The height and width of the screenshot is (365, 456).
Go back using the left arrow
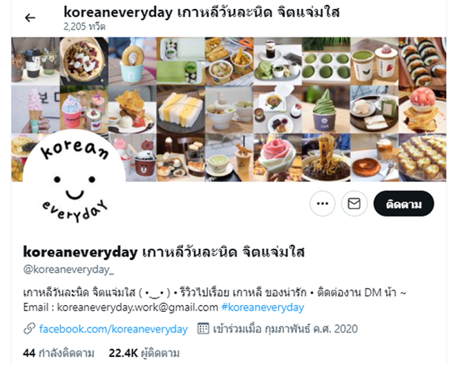tap(30, 18)
